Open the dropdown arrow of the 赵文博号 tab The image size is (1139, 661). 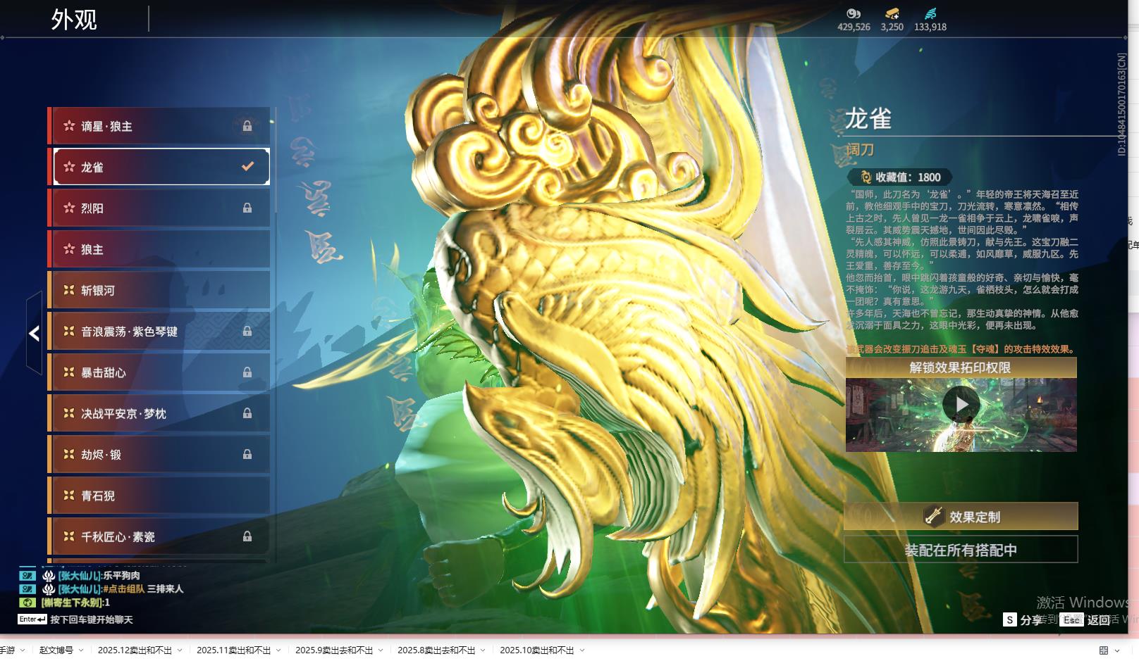81,650
